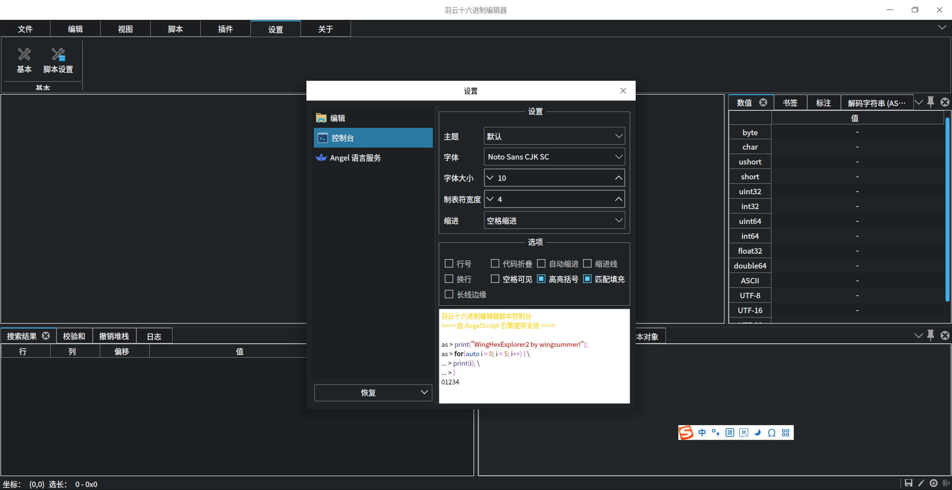Close the top-right dock panel
This screenshot has height=490, width=952.
pyautogui.click(x=945, y=102)
